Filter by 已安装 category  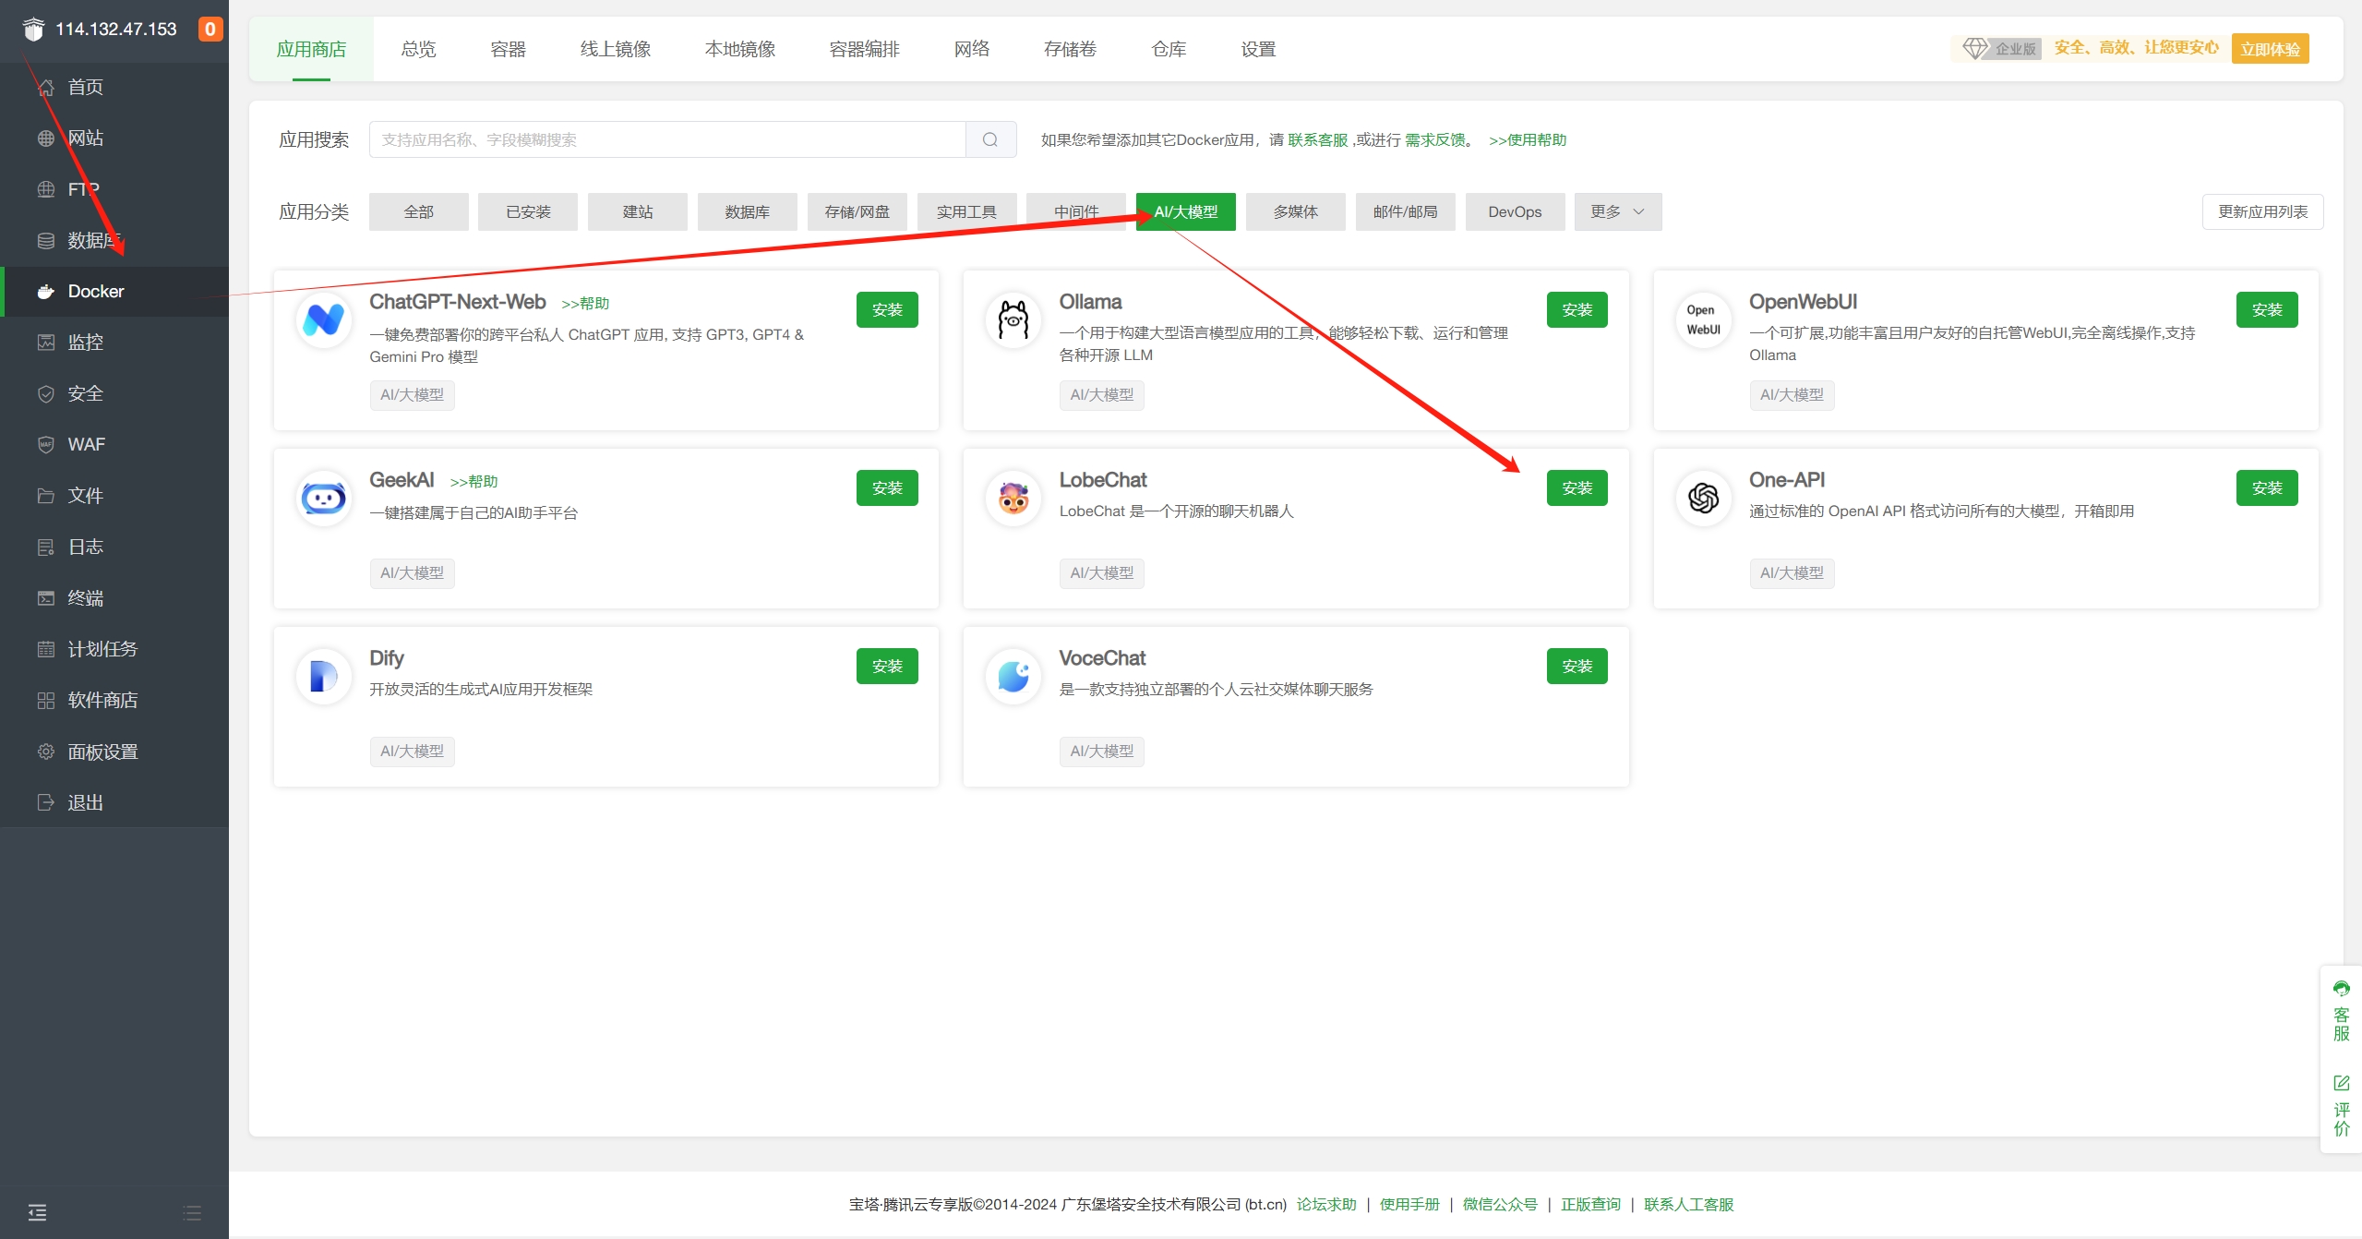(528, 211)
